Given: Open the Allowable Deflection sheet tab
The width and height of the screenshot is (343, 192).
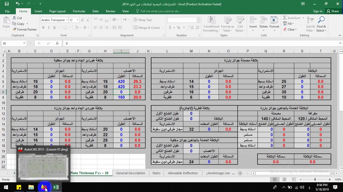Looking at the screenshot, I should coord(183,173).
